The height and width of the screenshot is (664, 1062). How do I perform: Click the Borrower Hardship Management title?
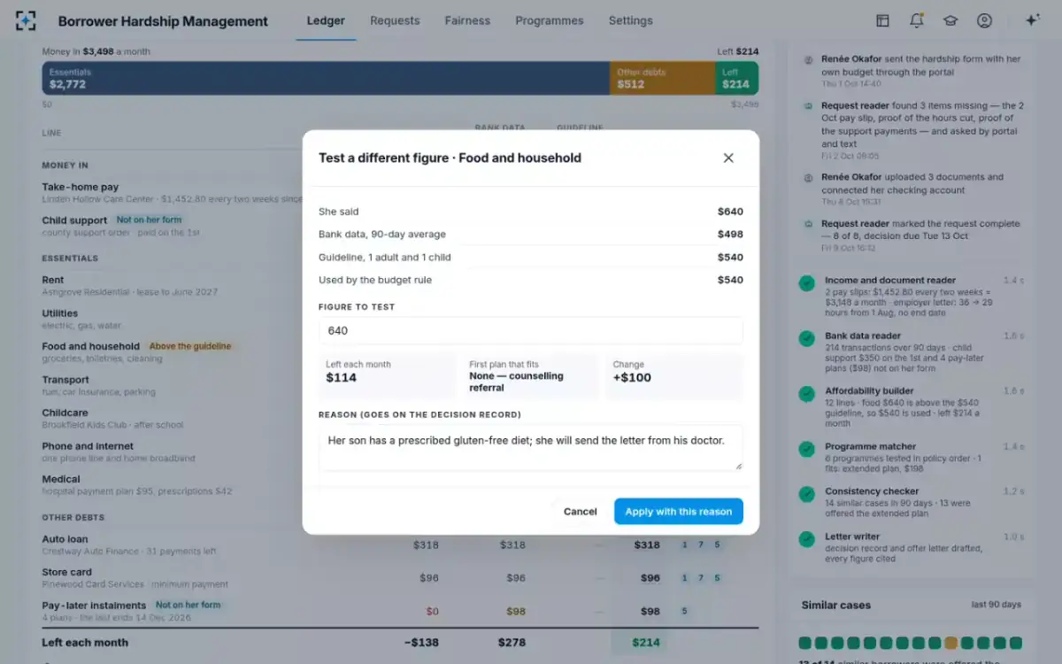pyautogui.click(x=163, y=20)
